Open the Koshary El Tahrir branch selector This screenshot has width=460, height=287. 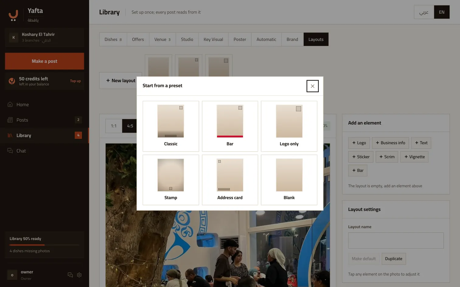click(44, 37)
